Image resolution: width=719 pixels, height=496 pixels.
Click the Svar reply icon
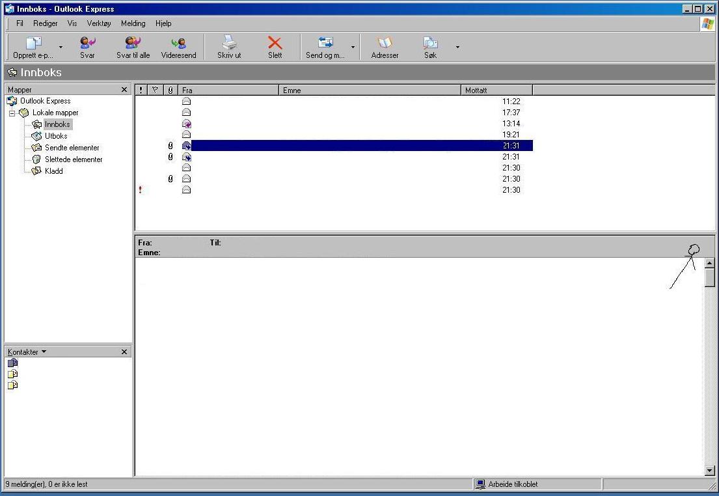click(x=87, y=44)
